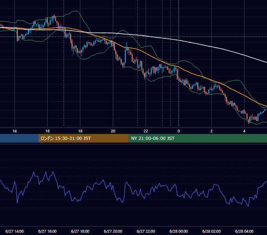The image size is (267, 235).
Task: Click the '20' hour label on chart axis
Action: [x=113, y=131]
